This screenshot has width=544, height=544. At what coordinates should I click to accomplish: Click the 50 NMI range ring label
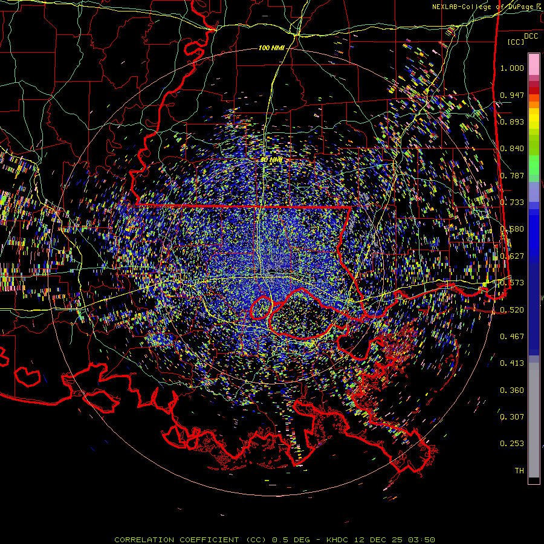coord(271,160)
